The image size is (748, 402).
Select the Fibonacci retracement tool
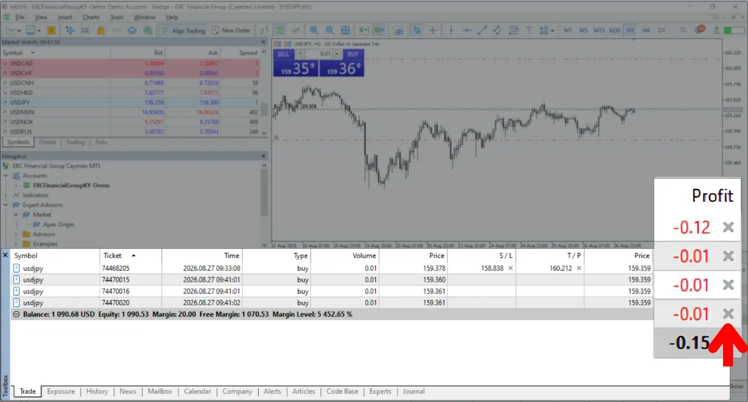pos(513,30)
